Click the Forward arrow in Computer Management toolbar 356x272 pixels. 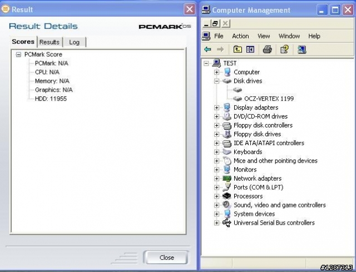pos(220,50)
